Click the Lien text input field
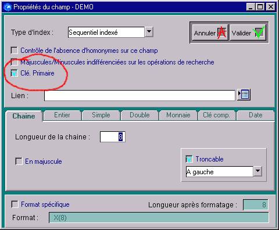The width and height of the screenshot is (279, 230). (x=139, y=95)
